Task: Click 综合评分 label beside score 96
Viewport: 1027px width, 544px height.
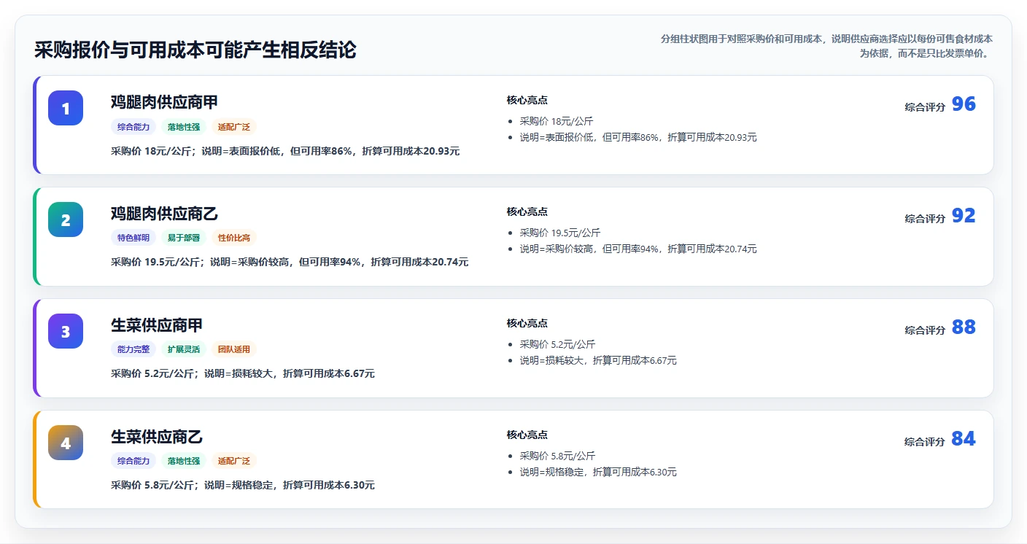Action: click(925, 107)
